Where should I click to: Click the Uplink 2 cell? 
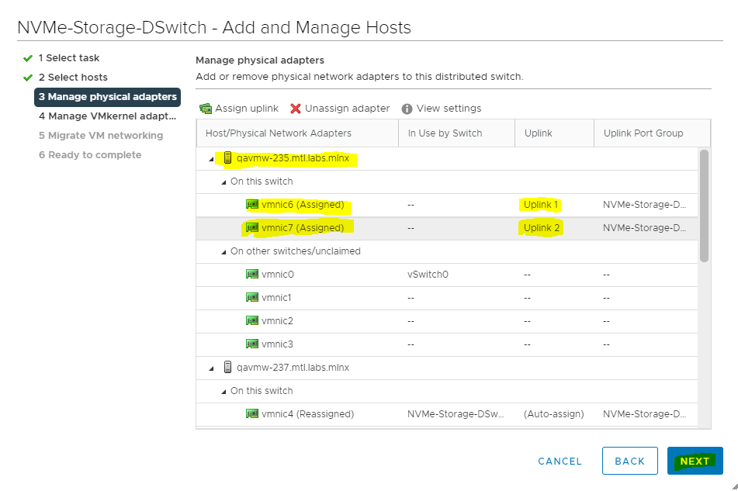pos(541,227)
